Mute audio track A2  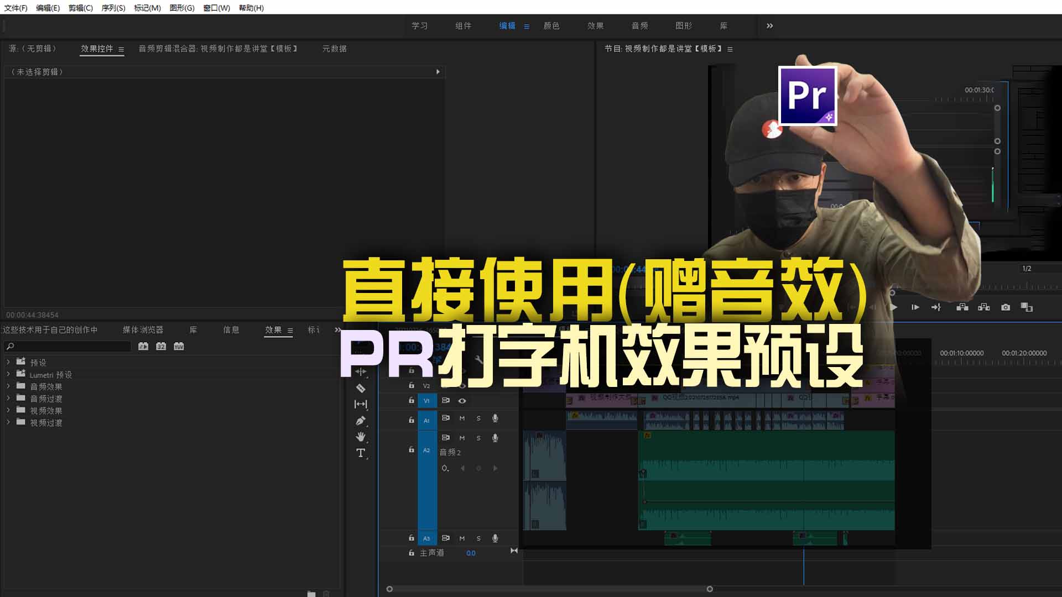tap(462, 438)
